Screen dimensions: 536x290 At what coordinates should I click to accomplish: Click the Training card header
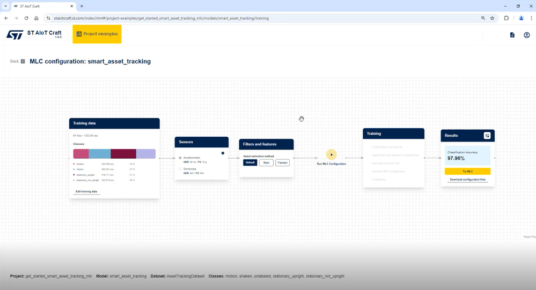tap(393, 133)
